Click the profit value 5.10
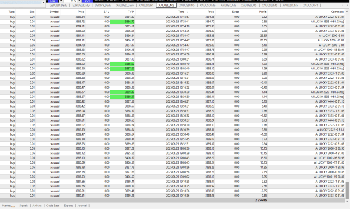 (x=264, y=45)
